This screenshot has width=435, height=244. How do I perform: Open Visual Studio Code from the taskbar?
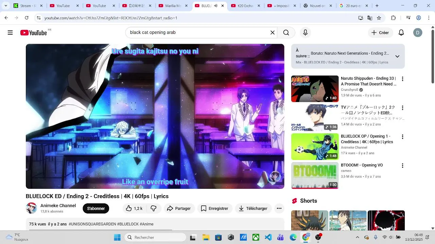coord(268,237)
